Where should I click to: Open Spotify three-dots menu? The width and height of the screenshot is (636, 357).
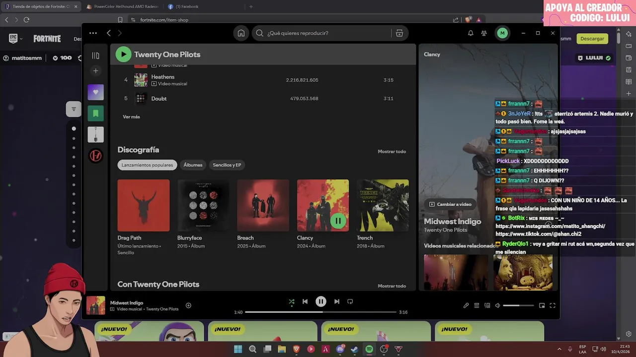coord(93,33)
